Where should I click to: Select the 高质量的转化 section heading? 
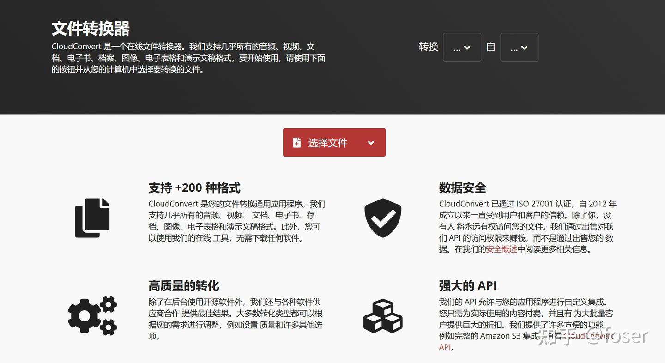click(183, 285)
